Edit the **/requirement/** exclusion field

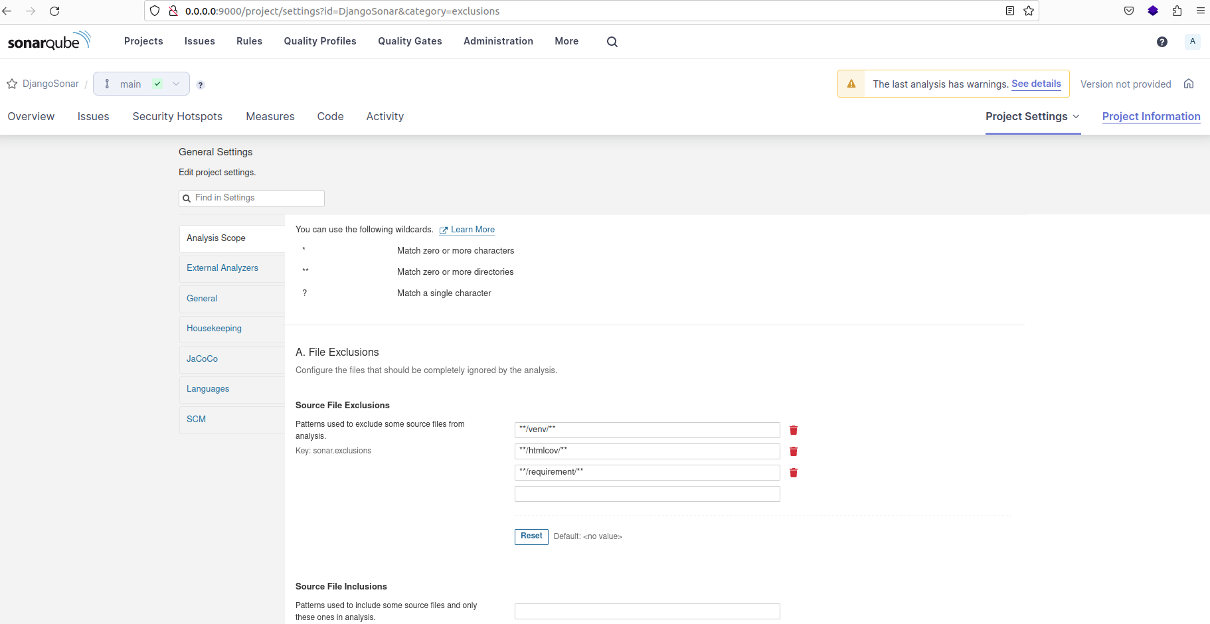[648, 473]
